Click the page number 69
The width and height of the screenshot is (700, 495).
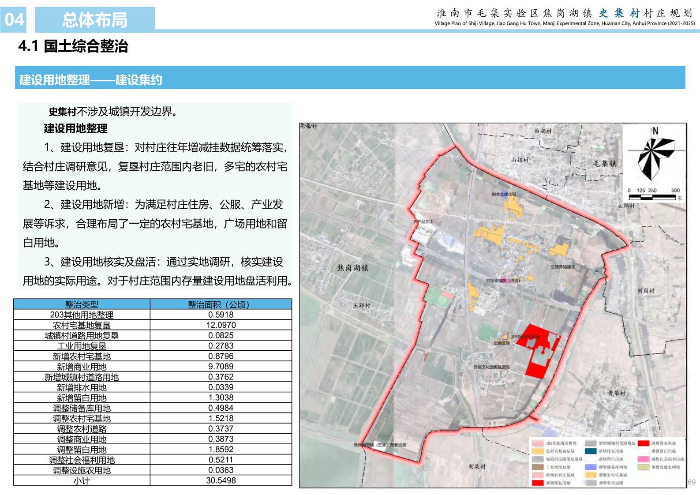tap(691, 482)
